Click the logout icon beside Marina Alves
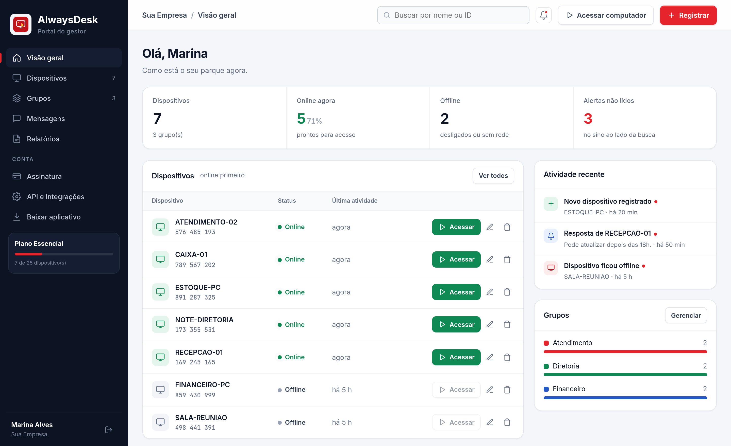This screenshot has height=446, width=731. pyautogui.click(x=109, y=430)
